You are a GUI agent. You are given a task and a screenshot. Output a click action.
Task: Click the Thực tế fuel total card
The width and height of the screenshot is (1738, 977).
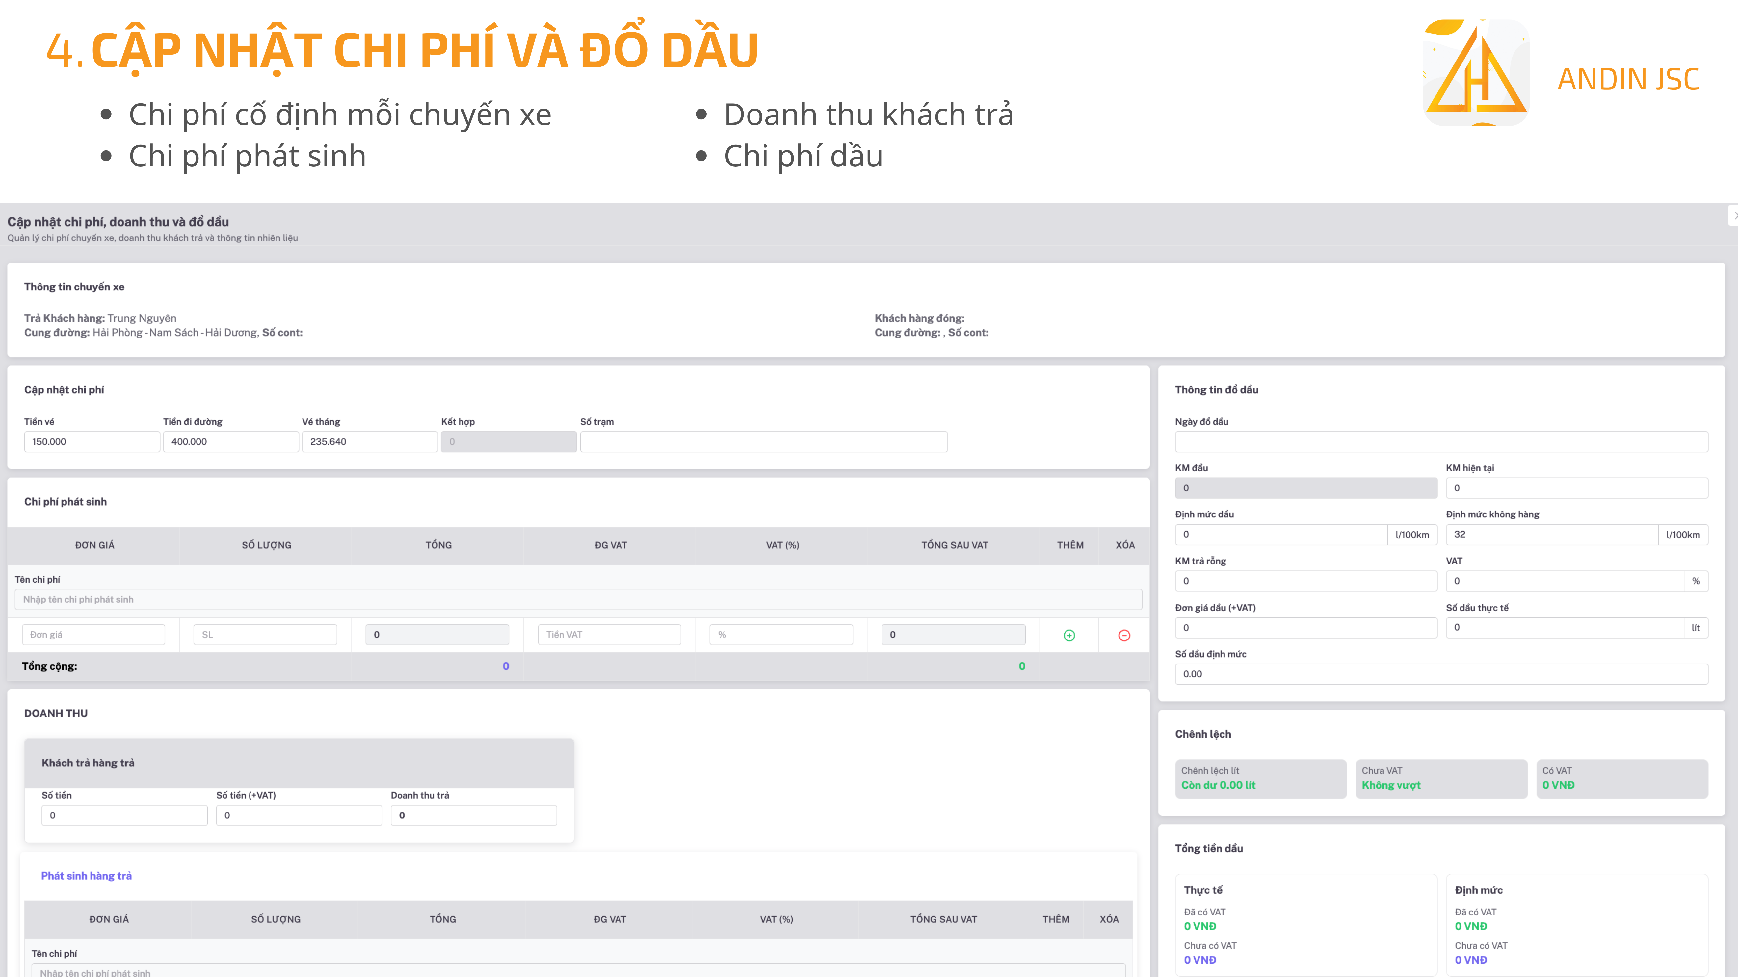pos(1306,925)
